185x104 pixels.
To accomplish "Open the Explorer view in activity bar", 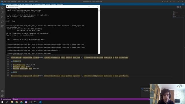I will 2,8.
